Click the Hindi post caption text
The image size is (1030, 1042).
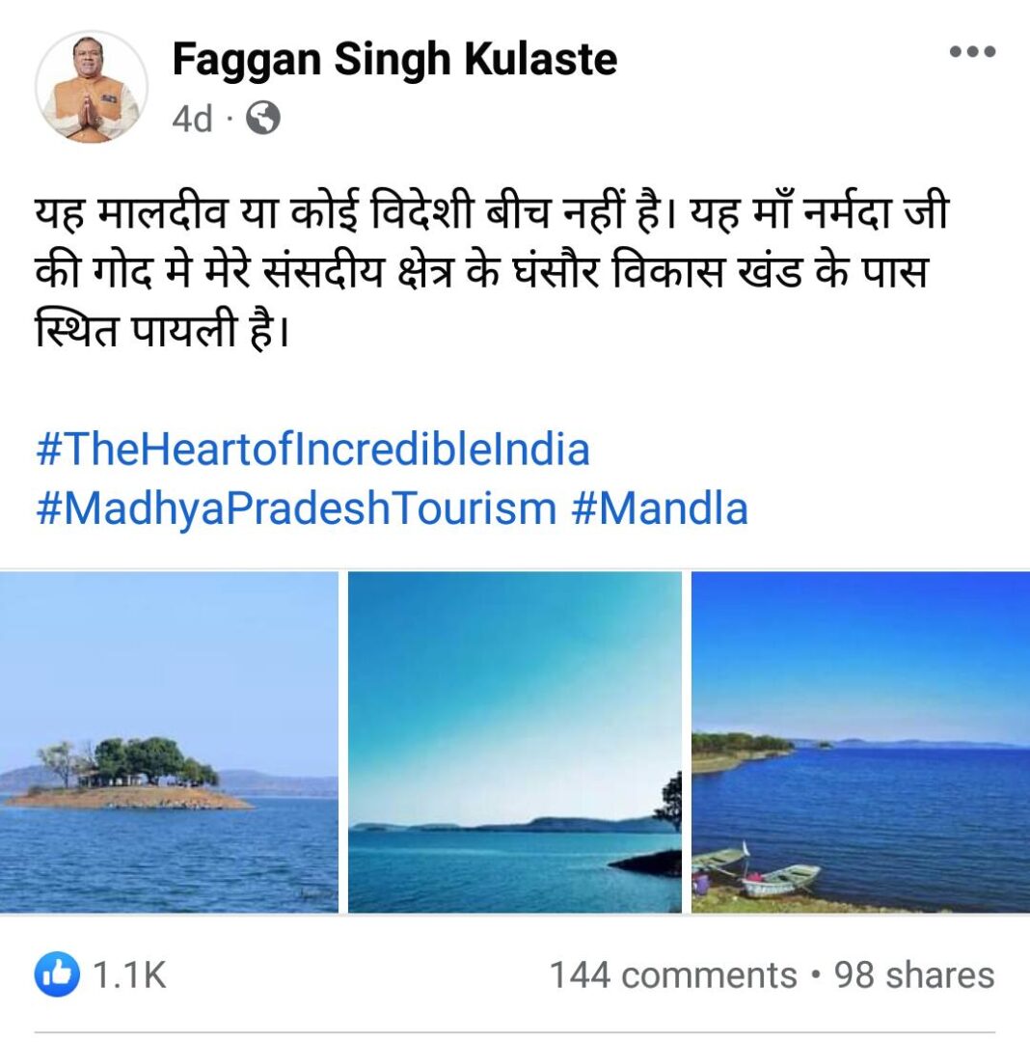click(492, 272)
